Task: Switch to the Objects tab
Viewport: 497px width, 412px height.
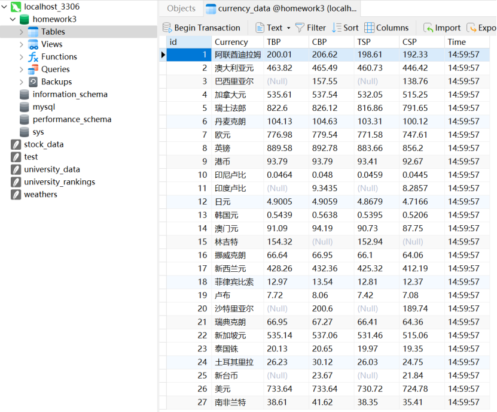Action: [x=181, y=8]
